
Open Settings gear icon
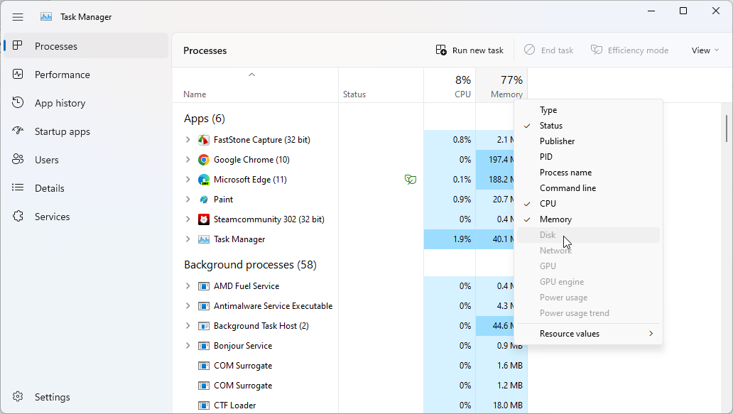(18, 397)
